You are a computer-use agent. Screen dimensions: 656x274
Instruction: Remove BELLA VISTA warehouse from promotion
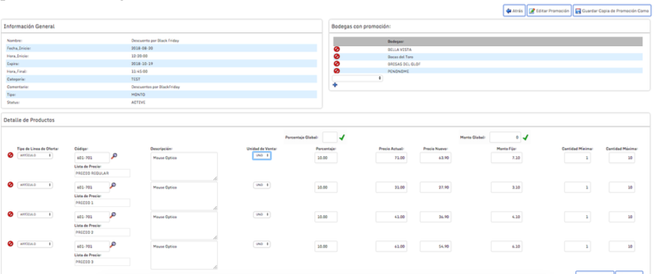337,49
